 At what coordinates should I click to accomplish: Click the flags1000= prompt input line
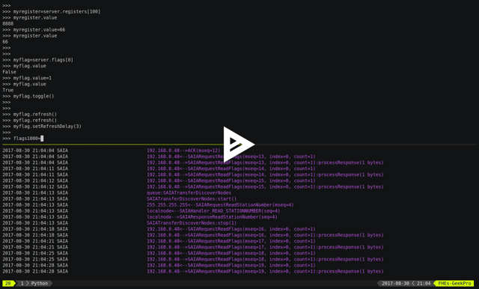pos(23,139)
